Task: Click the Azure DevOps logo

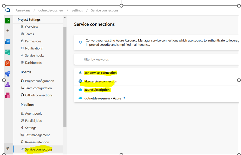Action: (x=8, y=10)
